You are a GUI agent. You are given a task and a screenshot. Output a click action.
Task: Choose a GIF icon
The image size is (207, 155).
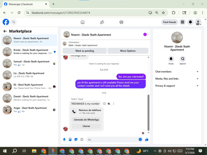(82, 140)
